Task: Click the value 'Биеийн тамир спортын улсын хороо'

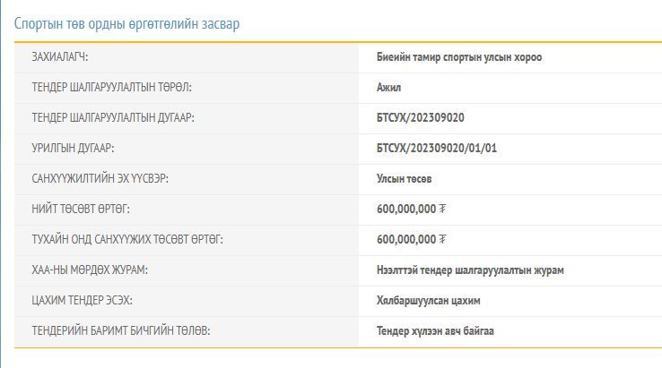Action: (x=459, y=57)
